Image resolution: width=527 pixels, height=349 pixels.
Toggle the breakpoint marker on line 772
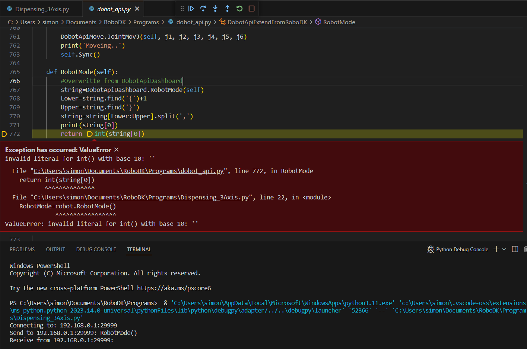pos(5,134)
